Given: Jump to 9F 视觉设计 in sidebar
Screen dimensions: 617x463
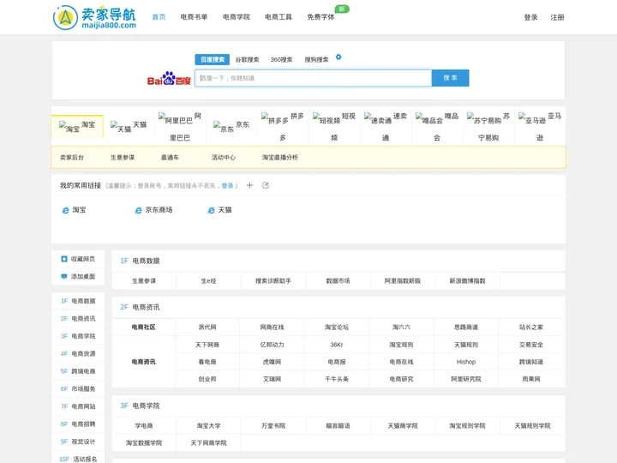Looking at the screenshot, I should click(78, 442).
